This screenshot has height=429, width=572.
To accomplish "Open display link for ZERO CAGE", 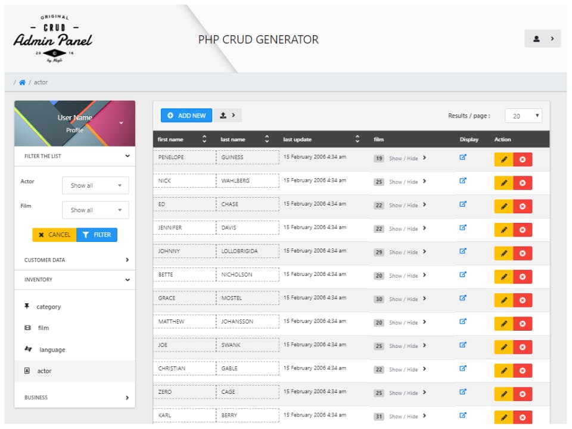I will click(x=462, y=392).
